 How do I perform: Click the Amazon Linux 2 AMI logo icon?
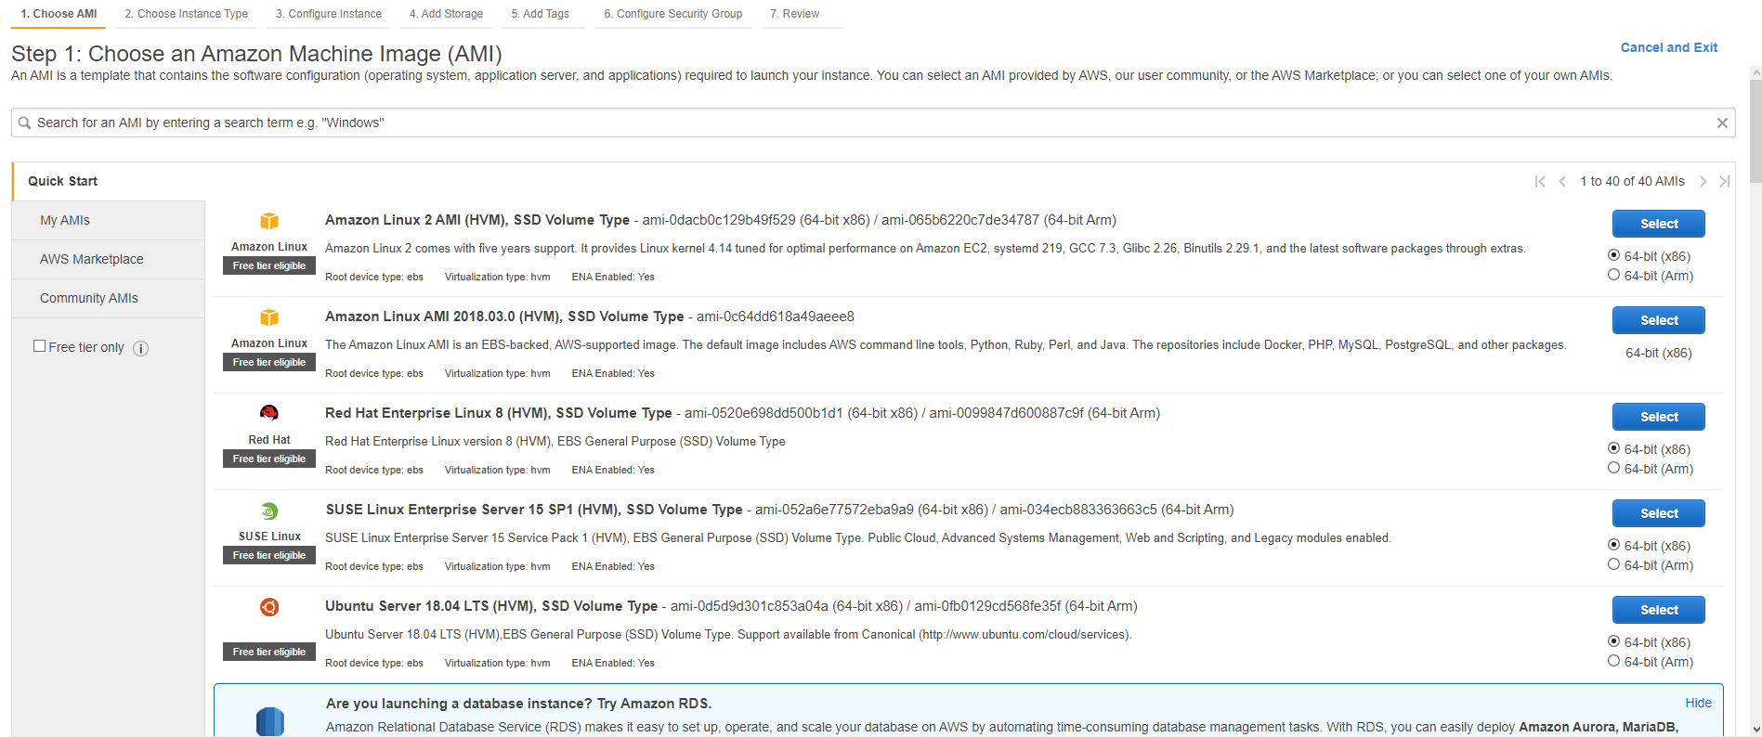click(x=269, y=221)
